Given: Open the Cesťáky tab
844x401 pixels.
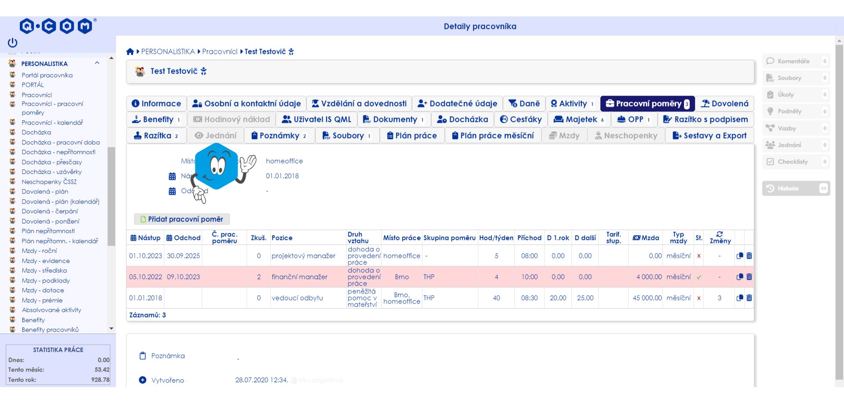Looking at the screenshot, I should coord(521,119).
